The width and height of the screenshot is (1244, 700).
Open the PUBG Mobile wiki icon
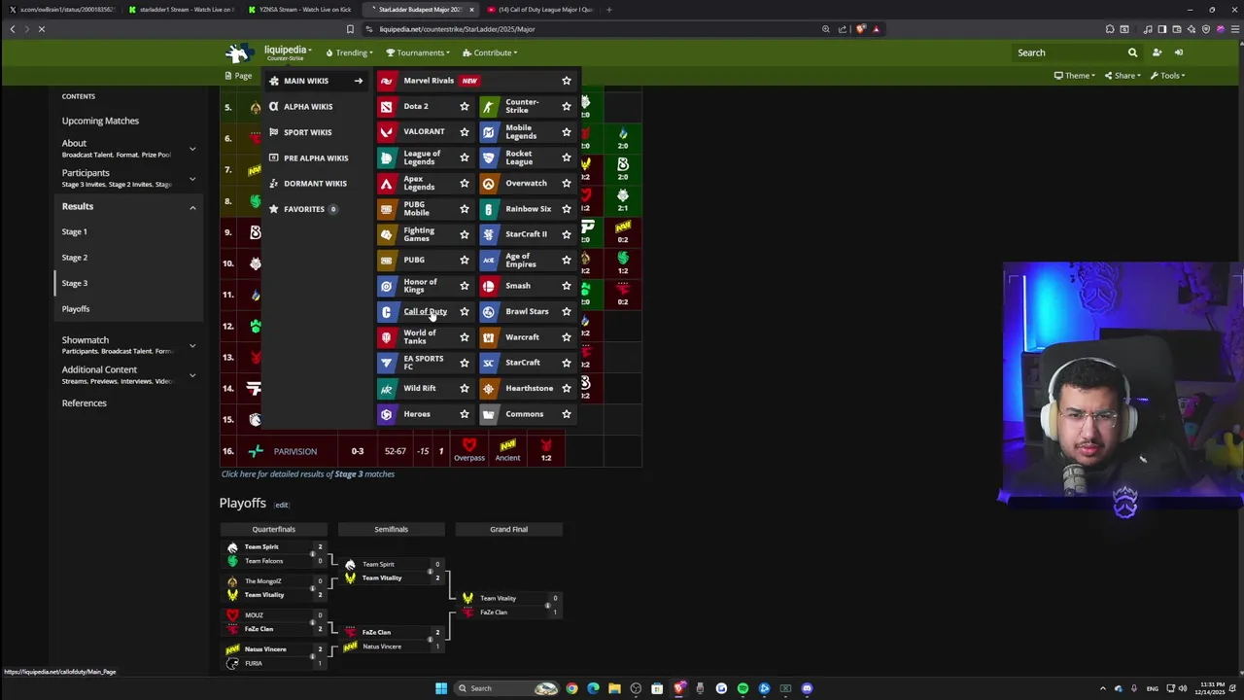tap(387, 209)
